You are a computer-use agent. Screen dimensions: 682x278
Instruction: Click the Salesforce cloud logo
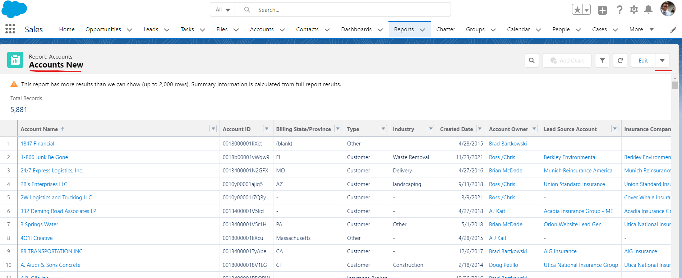click(x=14, y=9)
